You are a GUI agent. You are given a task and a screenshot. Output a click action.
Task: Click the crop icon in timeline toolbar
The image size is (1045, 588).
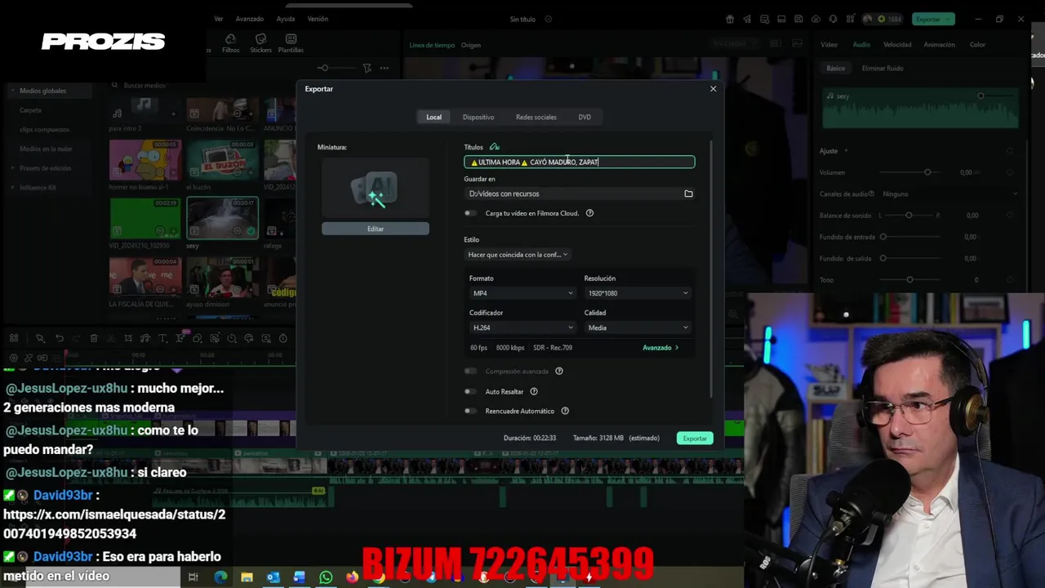coord(128,338)
